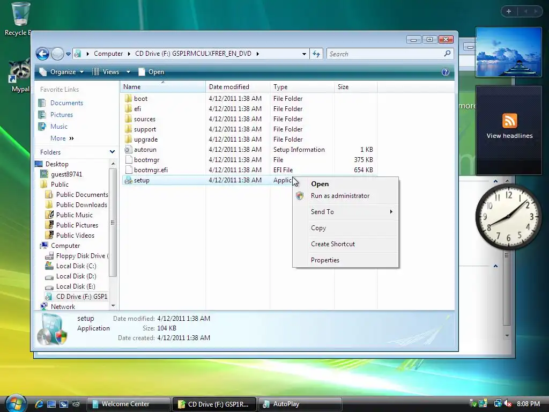Click the folder tree scrollbar down arrow

113,306
